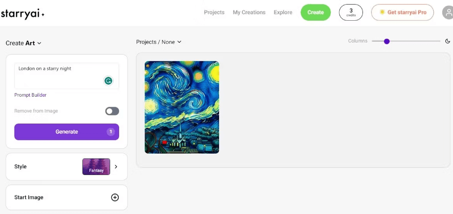Click the green Create button
The image size is (453, 214).
[x=316, y=12]
